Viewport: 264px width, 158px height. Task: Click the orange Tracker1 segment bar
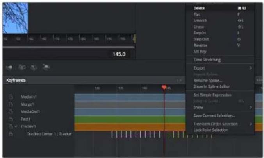point(130,127)
